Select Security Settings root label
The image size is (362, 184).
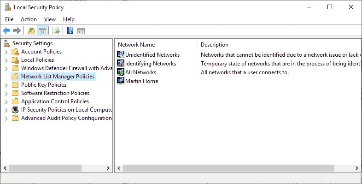pyautogui.click(x=32, y=43)
